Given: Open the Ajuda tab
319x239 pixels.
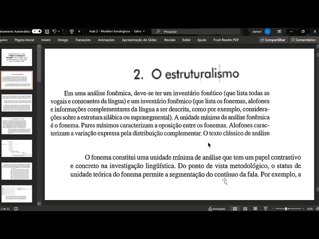Looking at the screenshot, I should (x=202, y=40).
